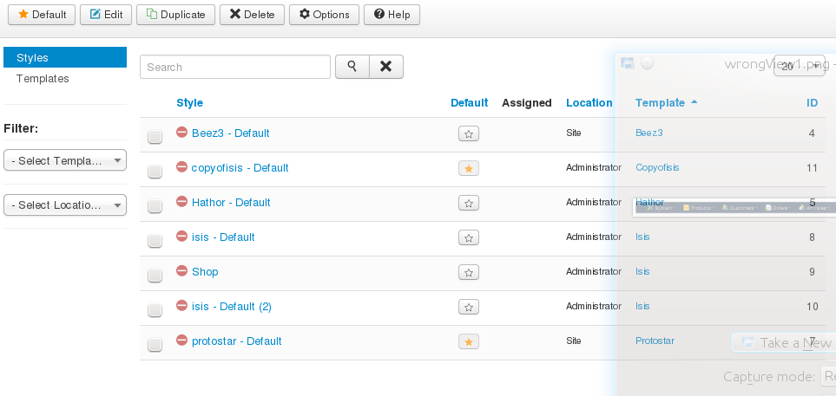Expand the Select Location filter dropdown
The image size is (836, 396).
pyautogui.click(x=65, y=205)
